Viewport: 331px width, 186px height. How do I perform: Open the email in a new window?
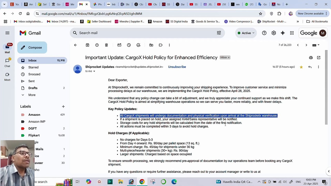click(319, 58)
